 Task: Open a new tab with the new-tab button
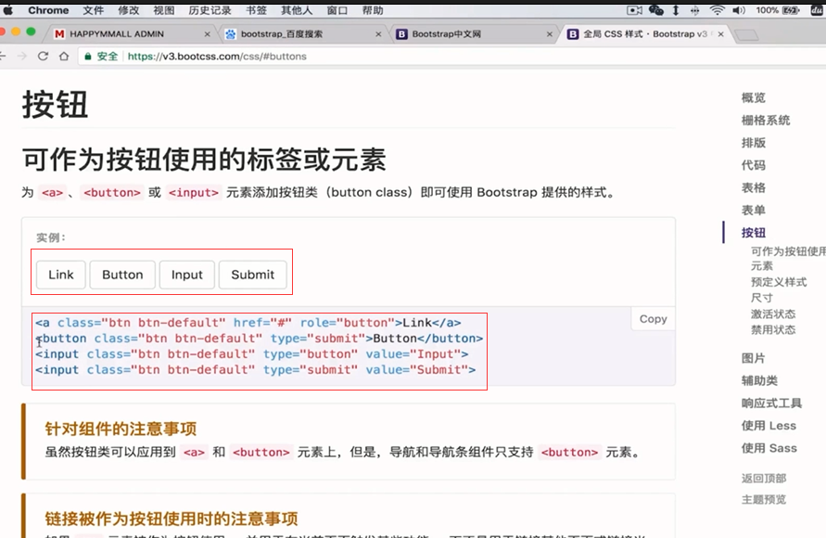[x=746, y=34]
